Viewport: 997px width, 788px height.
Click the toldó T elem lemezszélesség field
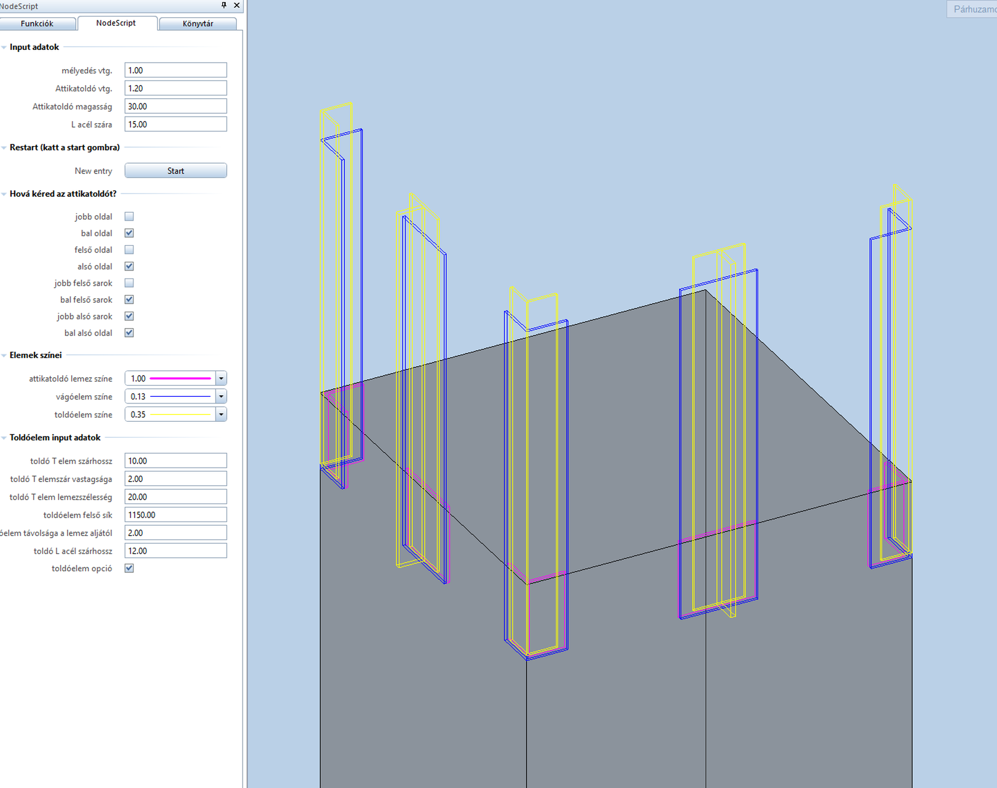176,497
